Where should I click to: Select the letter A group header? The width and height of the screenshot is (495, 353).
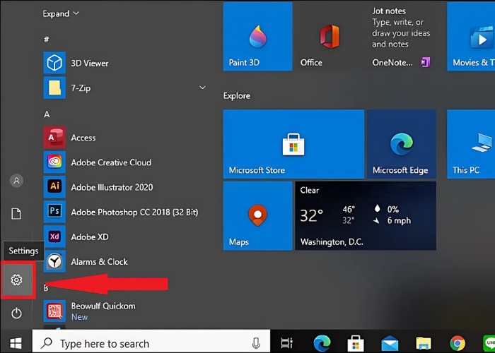tap(47, 114)
